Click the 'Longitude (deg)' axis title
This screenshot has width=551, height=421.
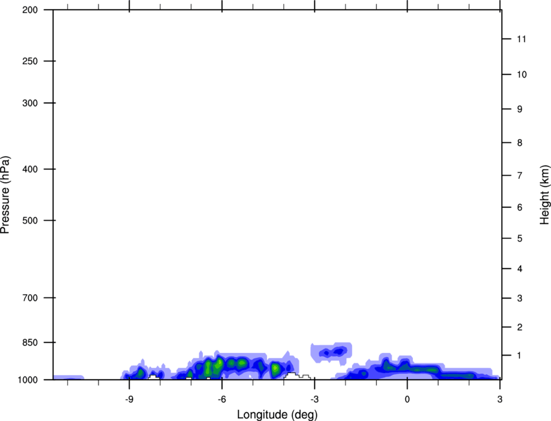(277, 415)
